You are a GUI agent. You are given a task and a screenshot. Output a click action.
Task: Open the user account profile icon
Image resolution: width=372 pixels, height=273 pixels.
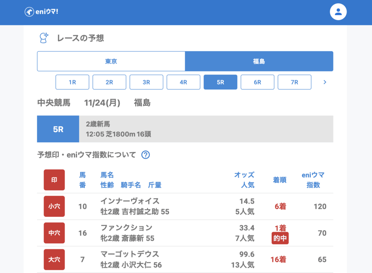[x=338, y=12]
